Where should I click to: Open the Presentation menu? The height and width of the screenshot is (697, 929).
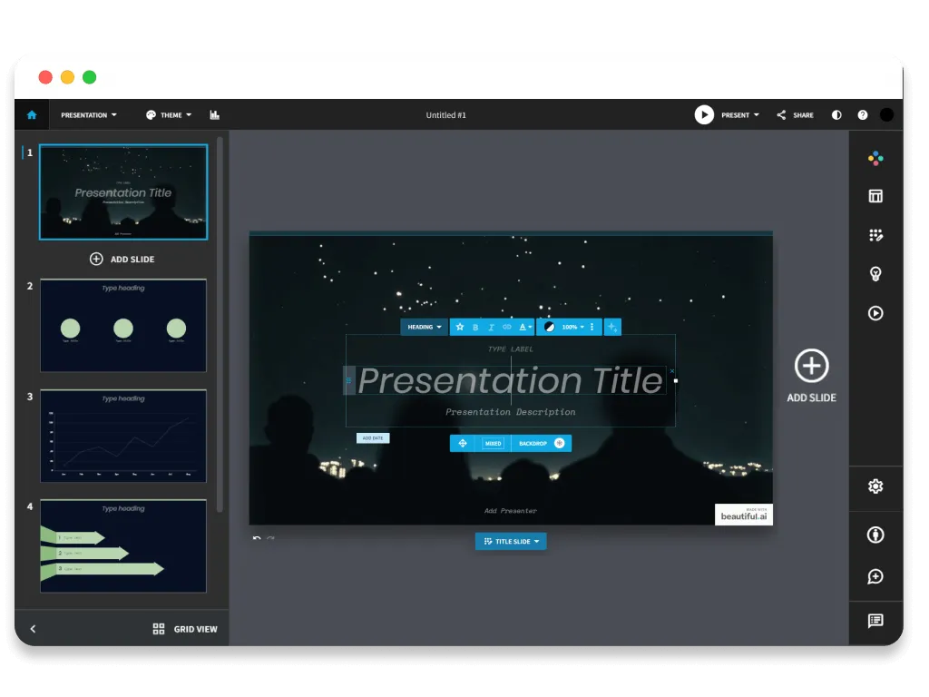tap(88, 115)
